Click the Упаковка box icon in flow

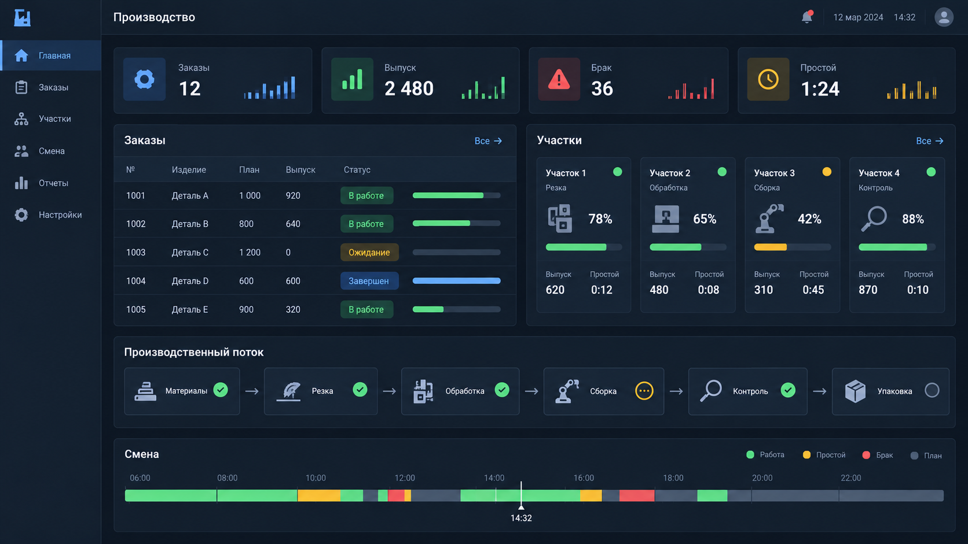(855, 391)
